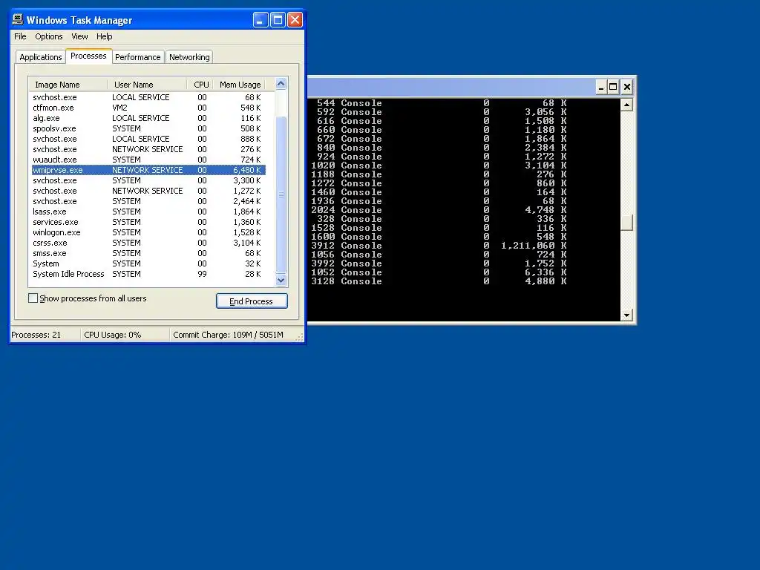Sort by User Name column header
This screenshot has width=760, height=570.
coord(147,85)
